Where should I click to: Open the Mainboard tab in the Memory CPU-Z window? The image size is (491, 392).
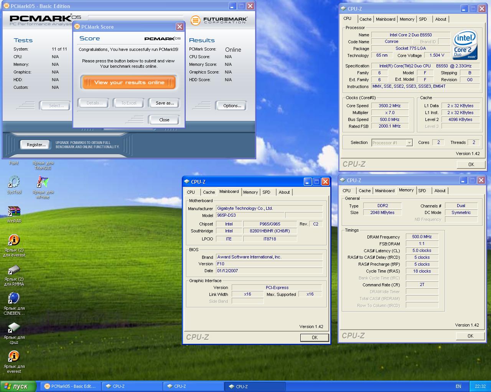coord(385,191)
